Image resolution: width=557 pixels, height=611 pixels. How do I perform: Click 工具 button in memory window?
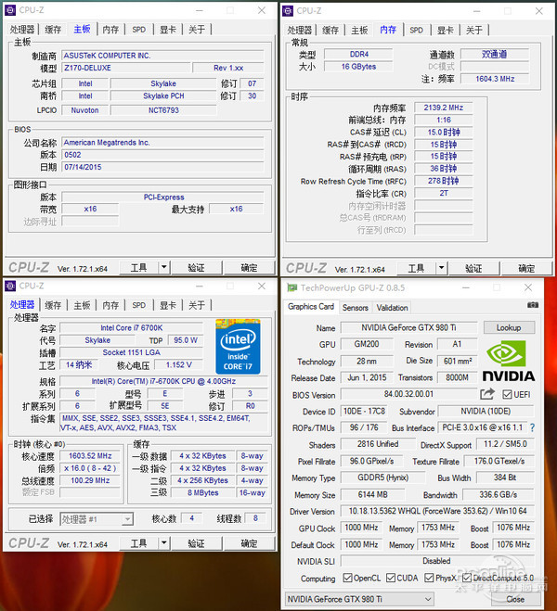pos(416,268)
